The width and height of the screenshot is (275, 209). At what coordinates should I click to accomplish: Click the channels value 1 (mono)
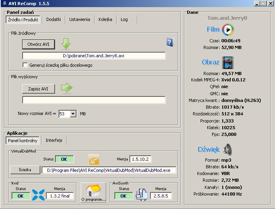pyautogui.click(x=231, y=187)
